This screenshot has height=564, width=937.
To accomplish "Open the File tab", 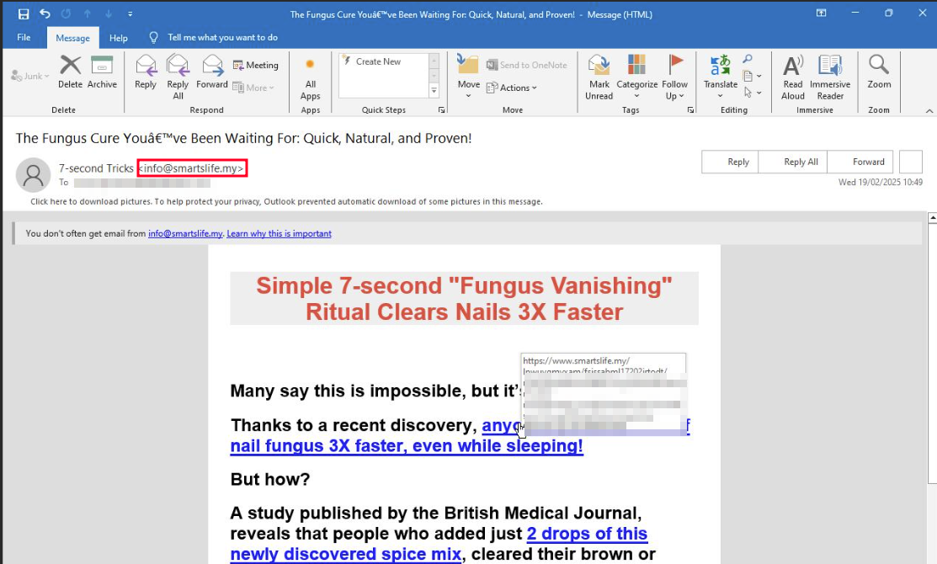I will (x=24, y=38).
